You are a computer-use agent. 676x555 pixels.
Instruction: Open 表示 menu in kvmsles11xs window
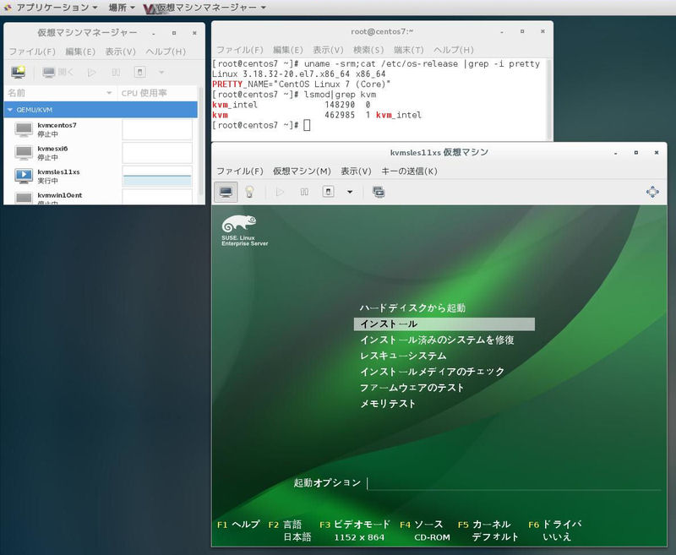tap(356, 171)
